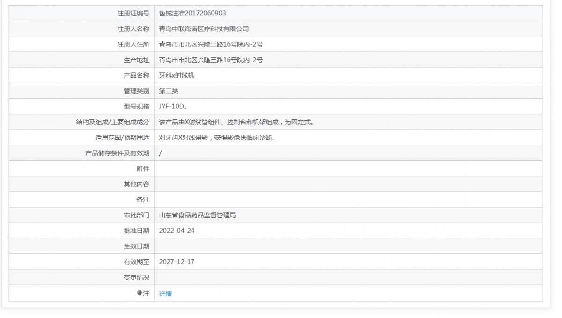Select registration number 鲁械注准20172060903
The height and width of the screenshot is (318, 562).
click(x=192, y=13)
